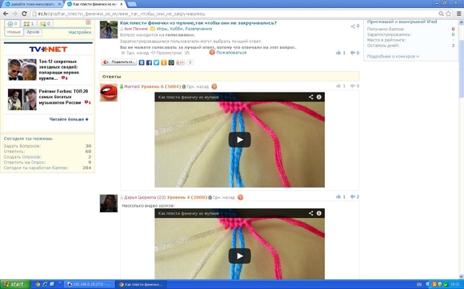464x289 pixels.
Task: Click the zoom magnifier icon in address bar
Action: [441, 14]
